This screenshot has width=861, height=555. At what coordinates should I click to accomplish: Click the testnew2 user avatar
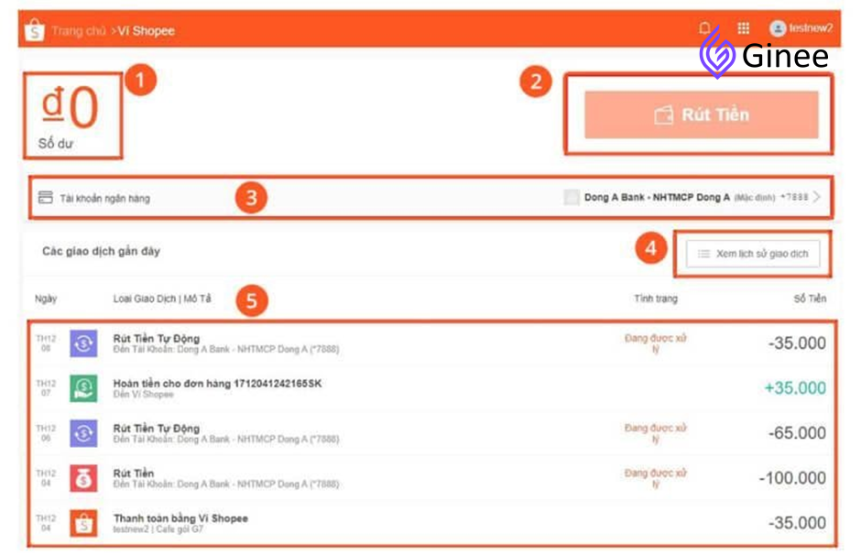(777, 28)
